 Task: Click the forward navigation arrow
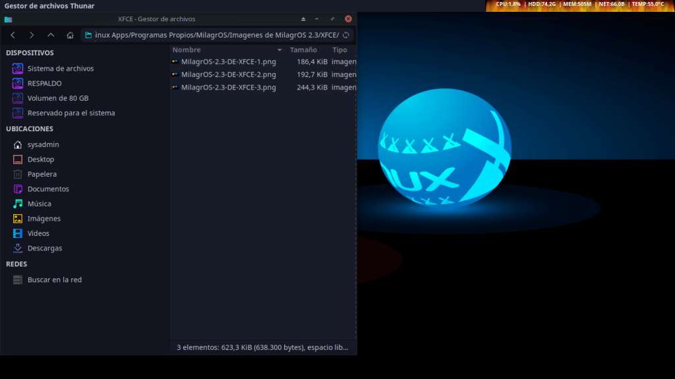pyautogui.click(x=32, y=35)
